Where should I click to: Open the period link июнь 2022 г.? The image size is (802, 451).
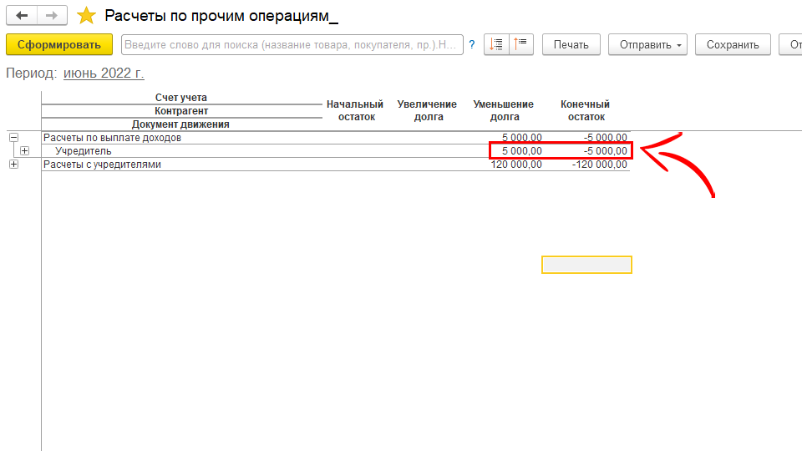coord(104,73)
